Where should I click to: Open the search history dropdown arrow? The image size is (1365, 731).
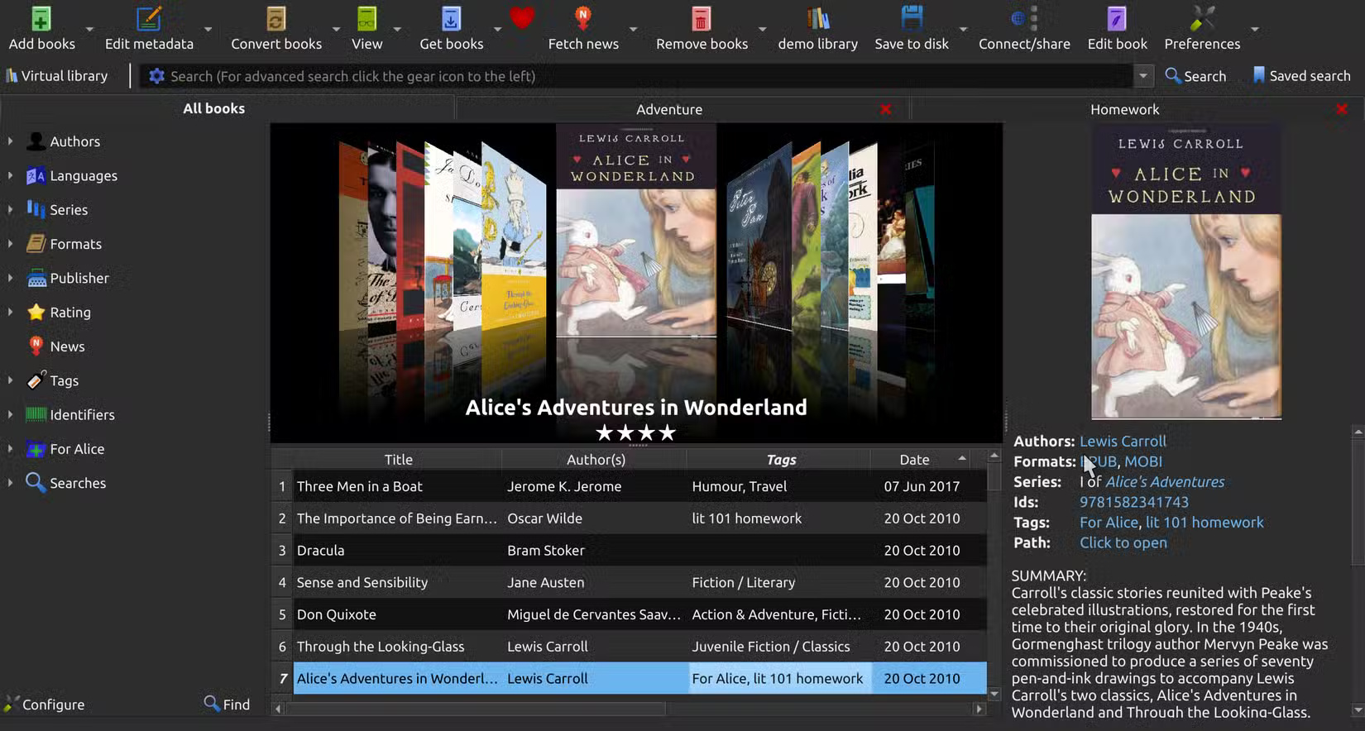click(x=1142, y=76)
